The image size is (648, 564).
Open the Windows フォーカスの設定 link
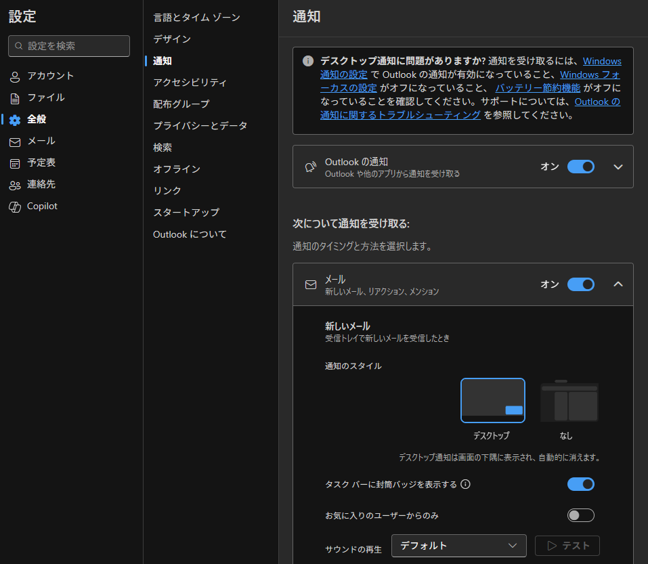[x=590, y=74]
